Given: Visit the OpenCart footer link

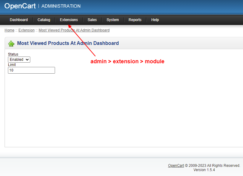Looking at the screenshot, I should (x=176, y=166).
